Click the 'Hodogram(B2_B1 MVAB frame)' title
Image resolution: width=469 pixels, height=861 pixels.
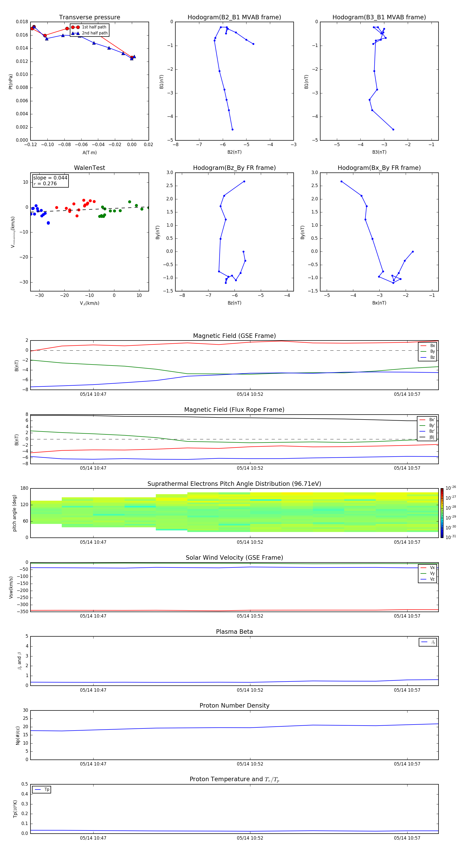tap(234, 17)
